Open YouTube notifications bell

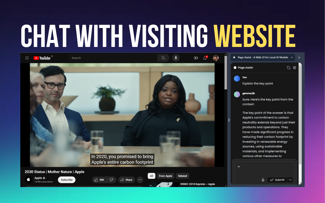205,58
